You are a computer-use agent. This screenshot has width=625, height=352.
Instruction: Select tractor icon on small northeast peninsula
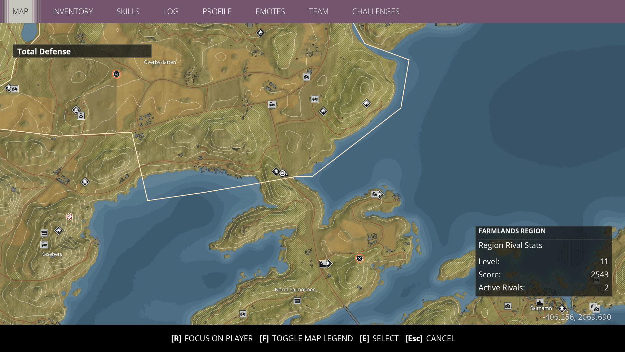point(375,195)
